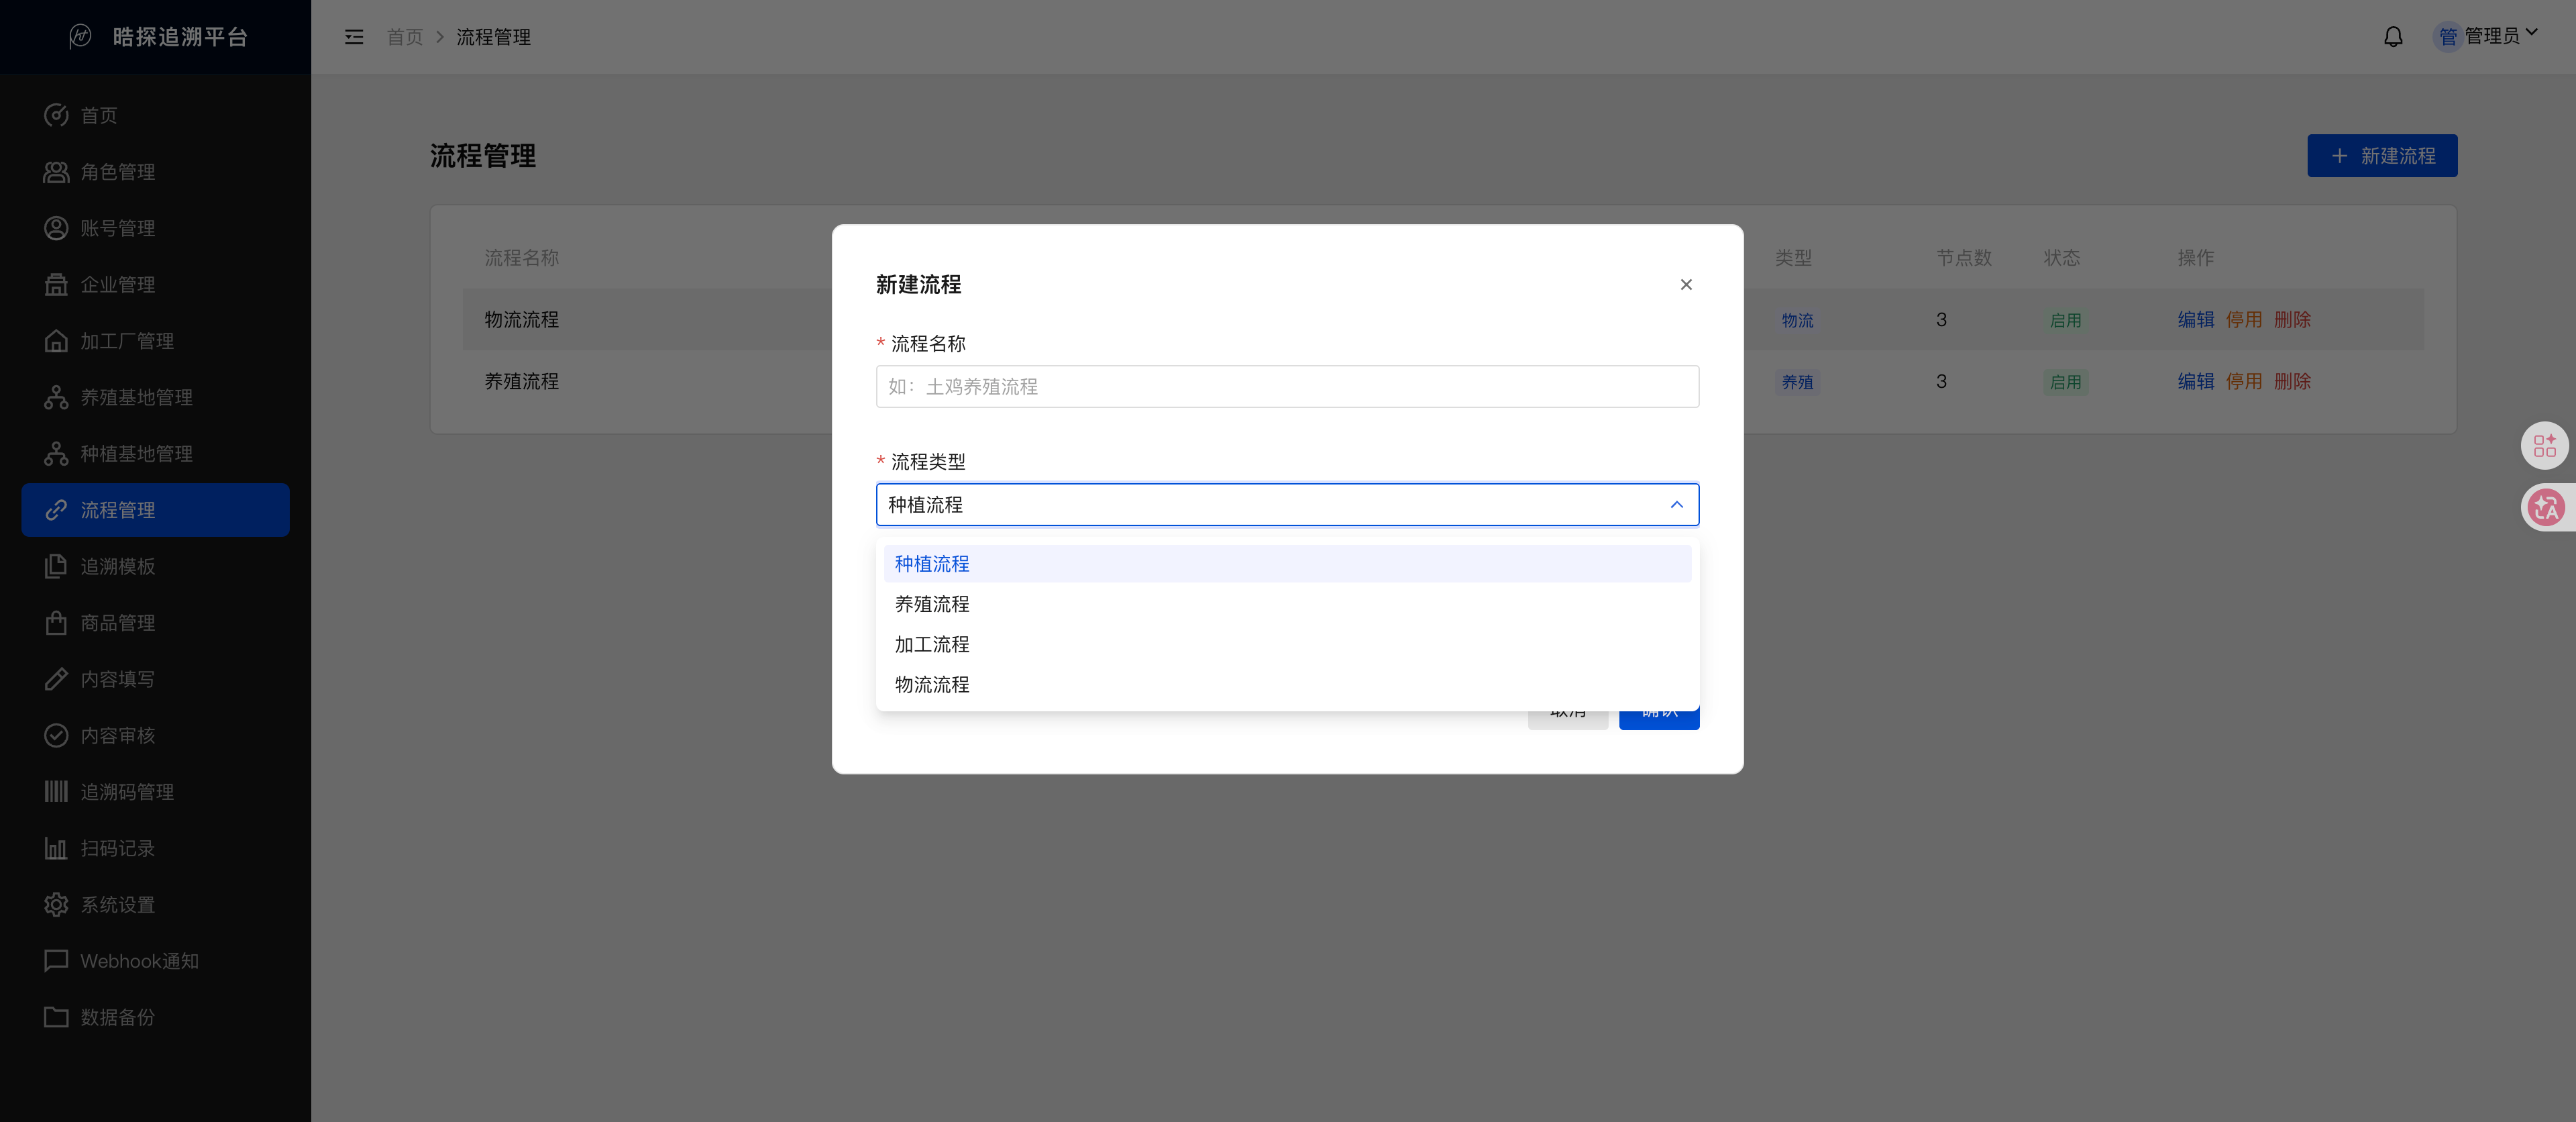This screenshot has height=1122, width=2576.
Task: Click the 新建流程 button
Action: (x=2382, y=156)
